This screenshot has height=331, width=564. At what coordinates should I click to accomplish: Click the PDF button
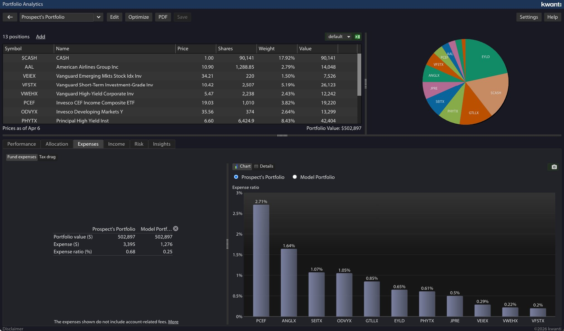click(x=163, y=17)
